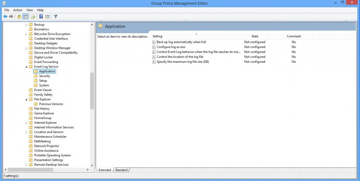Go back with the blue Back arrow

5,17
